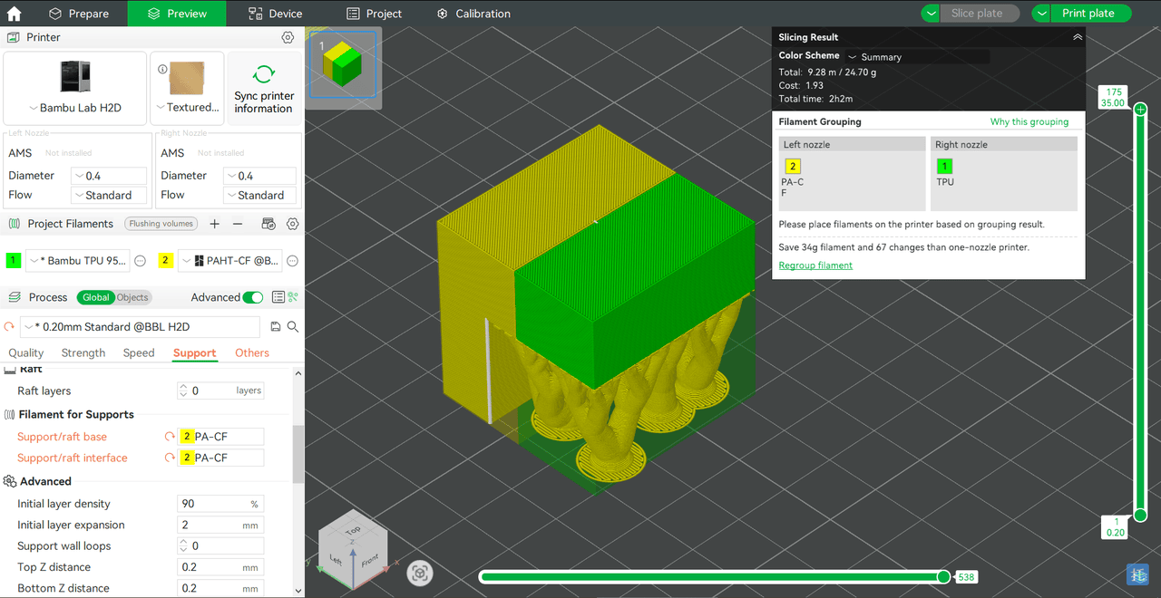Screen dimensions: 1161x598
Task: Click Raft layers stepper arrows
Action: point(184,391)
